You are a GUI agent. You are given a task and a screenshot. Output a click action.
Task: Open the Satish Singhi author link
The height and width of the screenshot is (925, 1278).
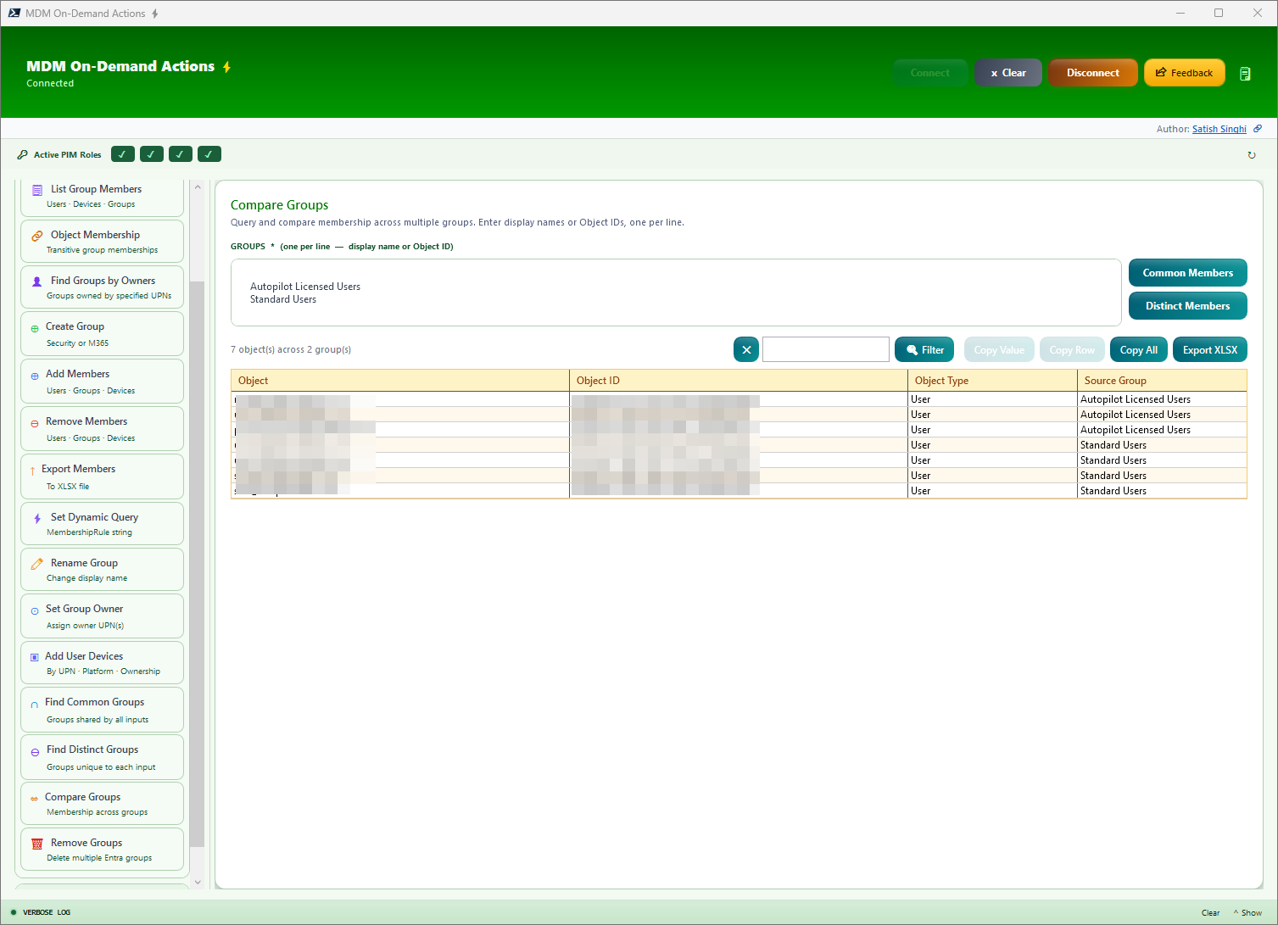[1219, 128]
